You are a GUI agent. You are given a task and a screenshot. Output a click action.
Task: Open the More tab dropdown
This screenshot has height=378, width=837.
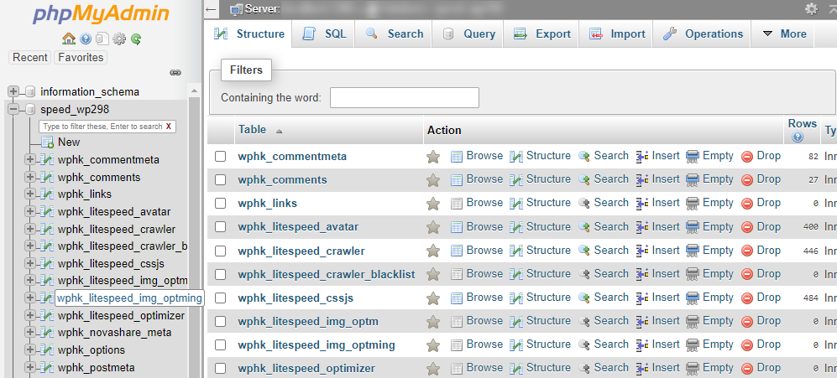pos(784,34)
